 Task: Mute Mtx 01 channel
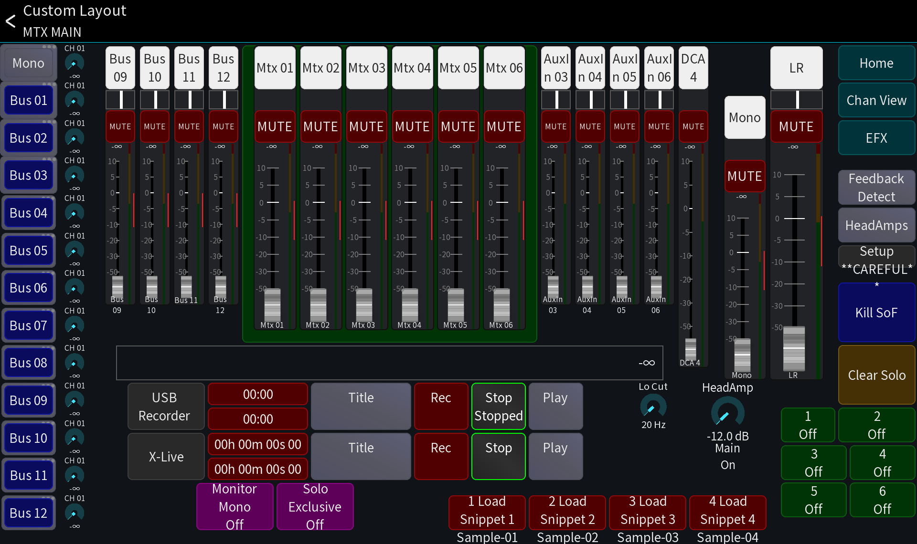tap(275, 126)
